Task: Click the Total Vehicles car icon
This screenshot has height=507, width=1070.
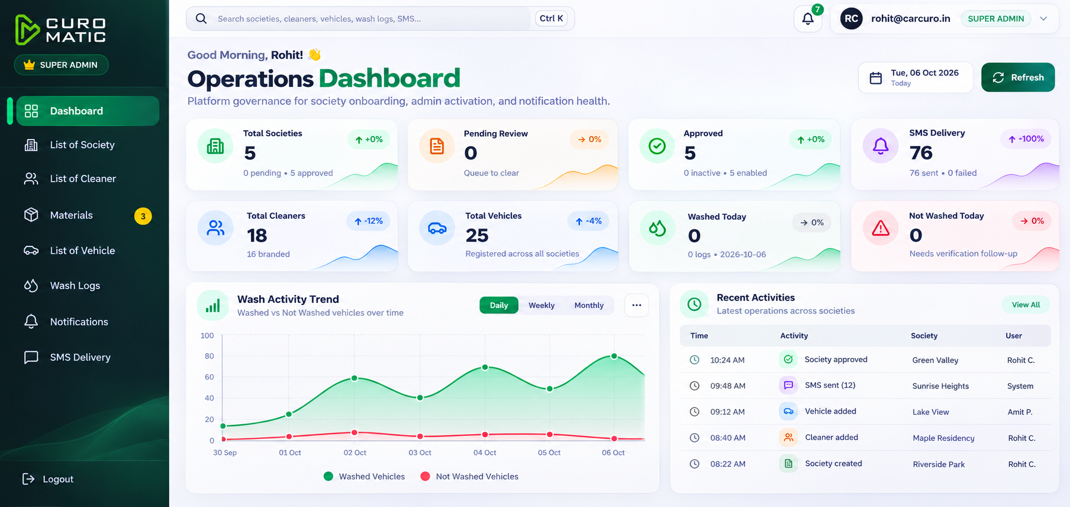Action: click(x=437, y=228)
